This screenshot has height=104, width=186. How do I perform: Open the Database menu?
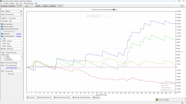click(12, 3)
